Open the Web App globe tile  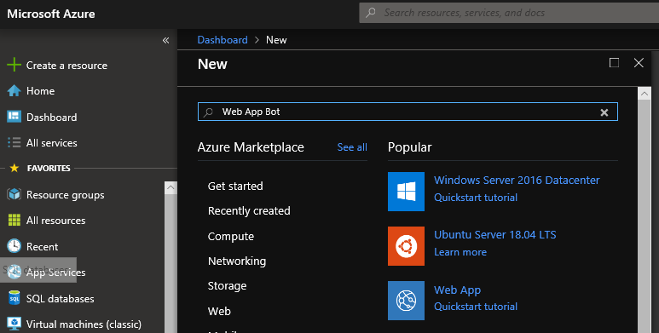(406, 301)
